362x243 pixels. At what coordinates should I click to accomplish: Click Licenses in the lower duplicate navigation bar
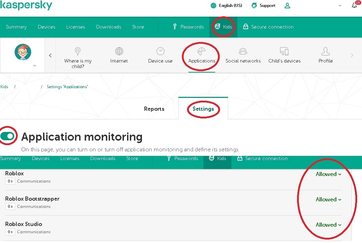(70, 158)
